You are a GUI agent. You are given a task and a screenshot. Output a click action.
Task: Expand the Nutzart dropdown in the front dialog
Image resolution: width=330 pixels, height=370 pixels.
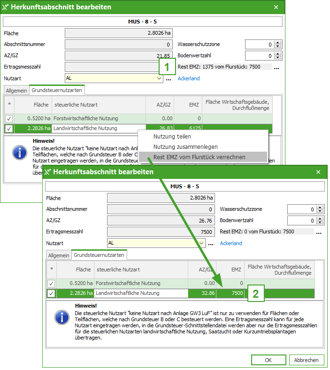tap(202, 243)
